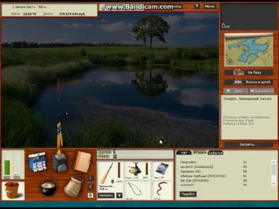
Task: Switch to rod slot 2
Action: 90,187
